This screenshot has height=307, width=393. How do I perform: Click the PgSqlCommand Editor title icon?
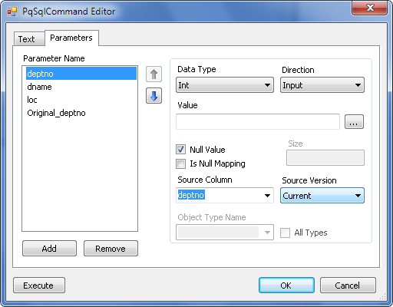click(x=12, y=12)
